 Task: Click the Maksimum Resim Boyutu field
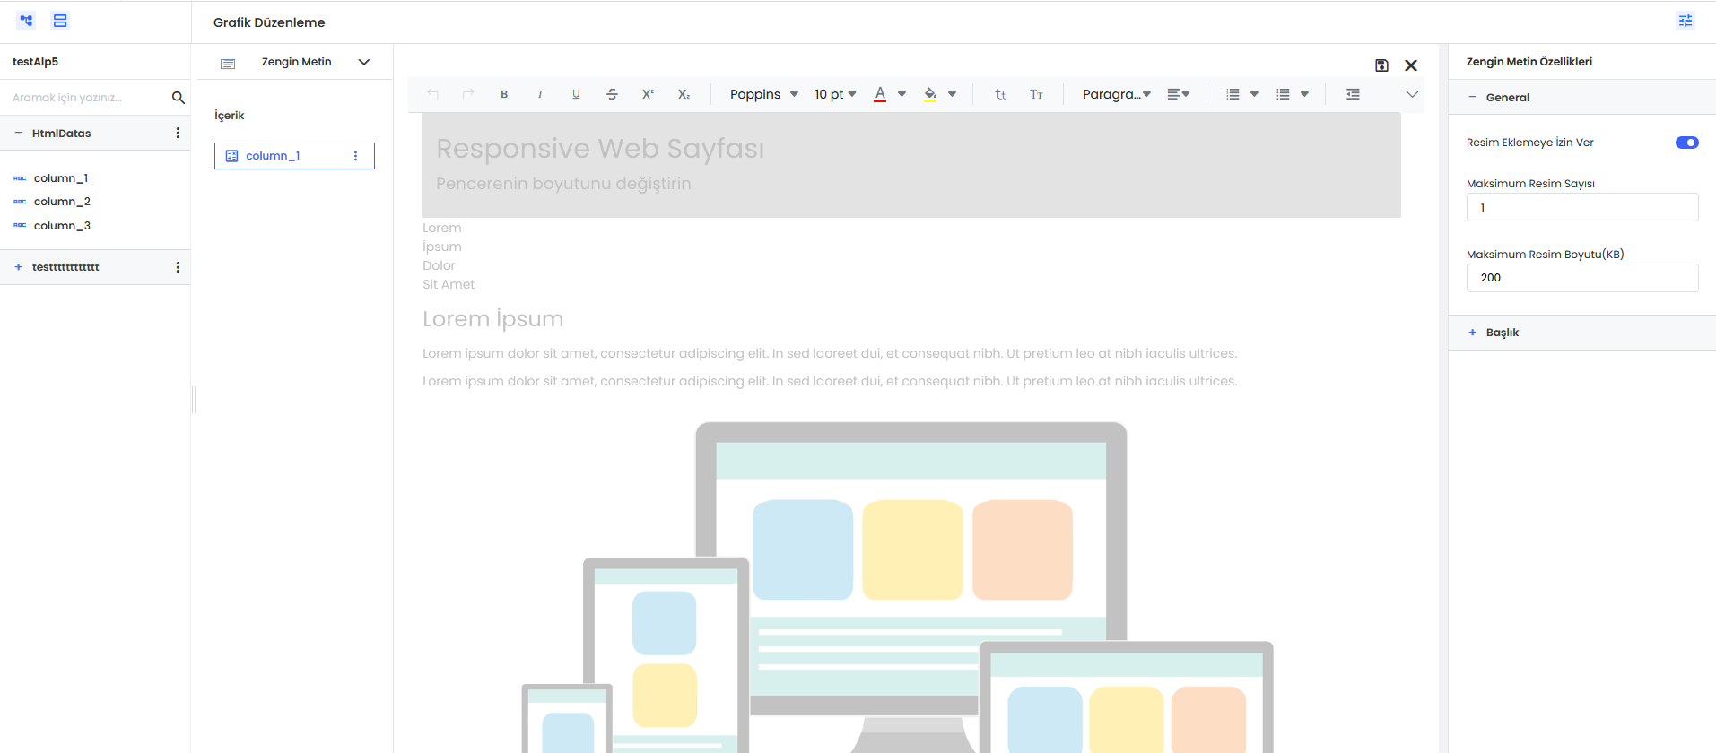[x=1581, y=278]
